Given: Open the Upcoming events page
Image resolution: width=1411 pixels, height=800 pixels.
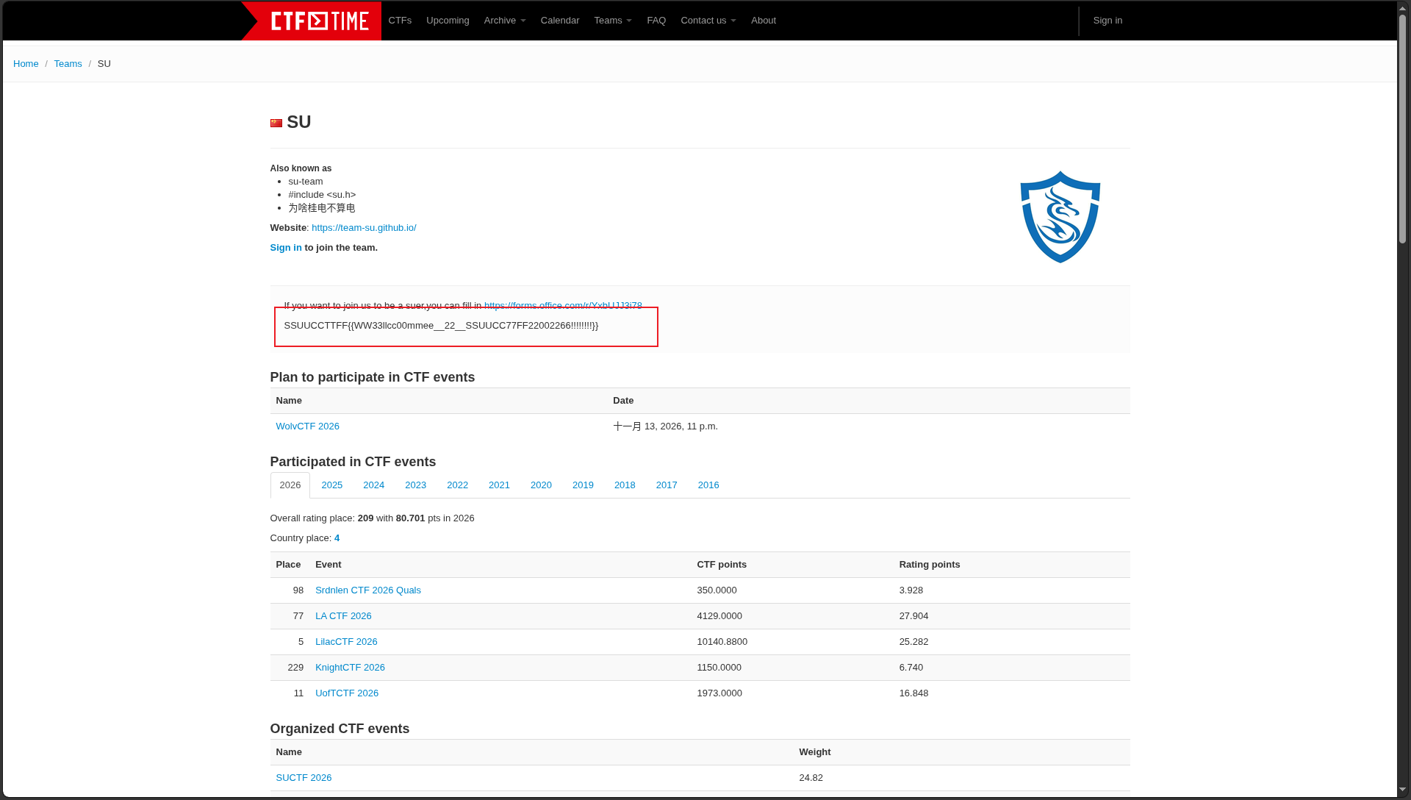Looking at the screenshot, I should point(448,21).
